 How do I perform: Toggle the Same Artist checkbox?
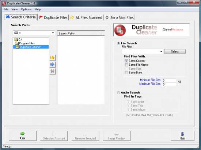[x=128, y=102]
